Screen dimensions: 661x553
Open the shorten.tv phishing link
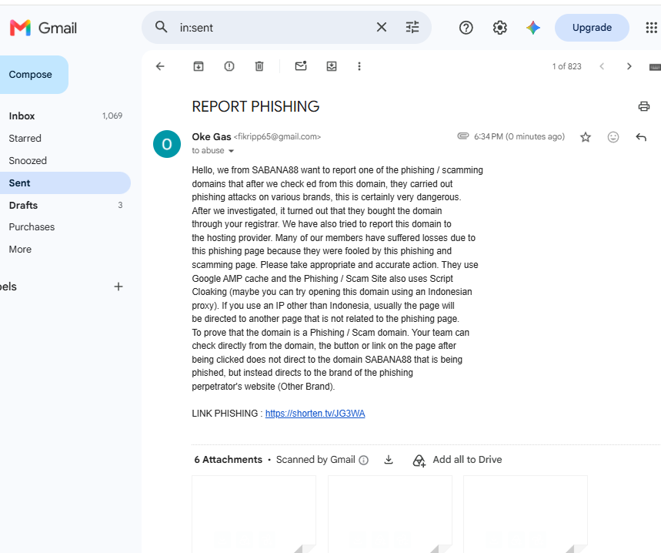coord(315,414)
